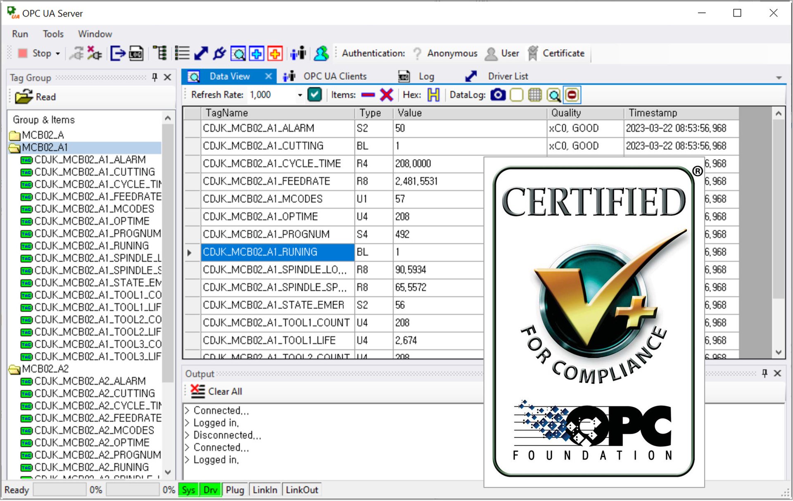The image size is (793, 501).
Task: Click Clear All in the Output panel
Action: pos(216,392)
